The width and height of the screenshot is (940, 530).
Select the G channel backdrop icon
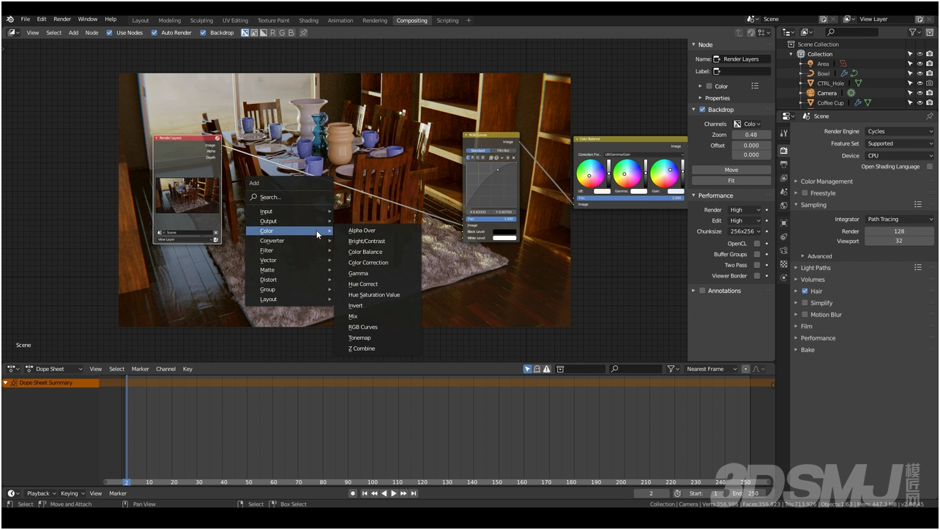coord(282,32)
